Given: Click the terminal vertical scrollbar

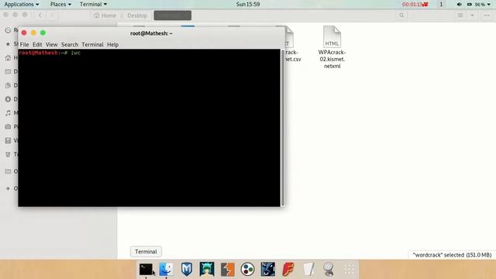Looking at the screenshot, I should click(x=283, y=128).
